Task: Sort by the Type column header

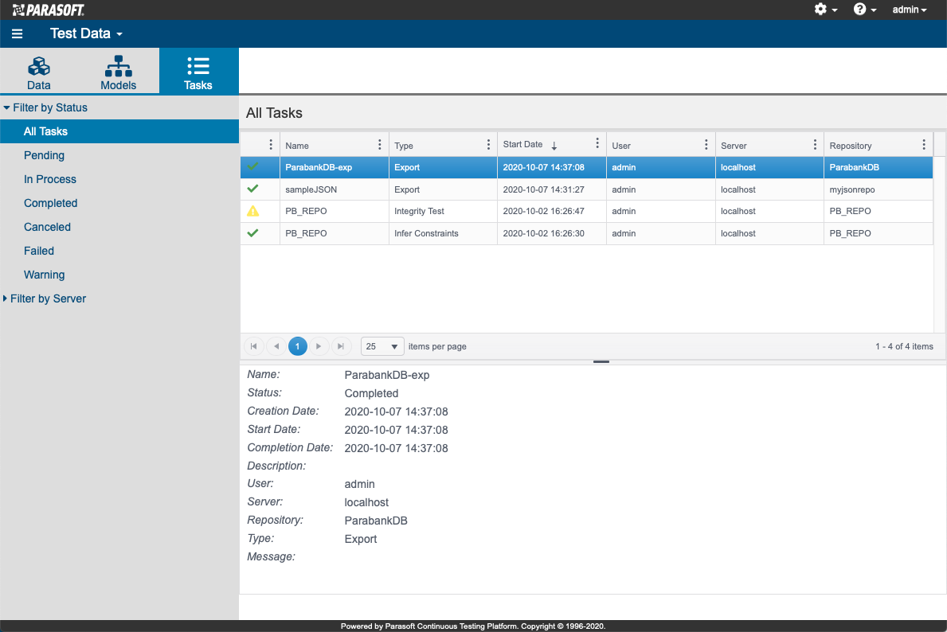Action: pyautogui.click(x=404, y=146)
